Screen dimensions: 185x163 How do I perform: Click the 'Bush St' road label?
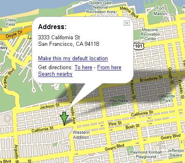(x=132, y=127)
